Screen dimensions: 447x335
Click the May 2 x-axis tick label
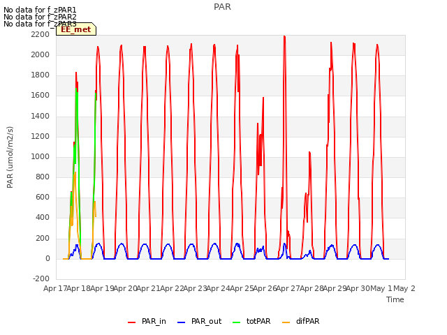coord(404,288)
